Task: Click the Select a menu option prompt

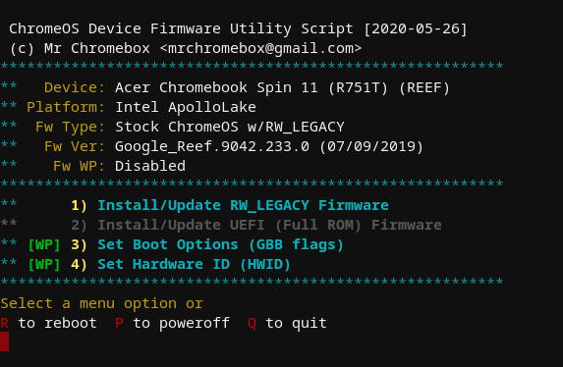Action: 102,304
